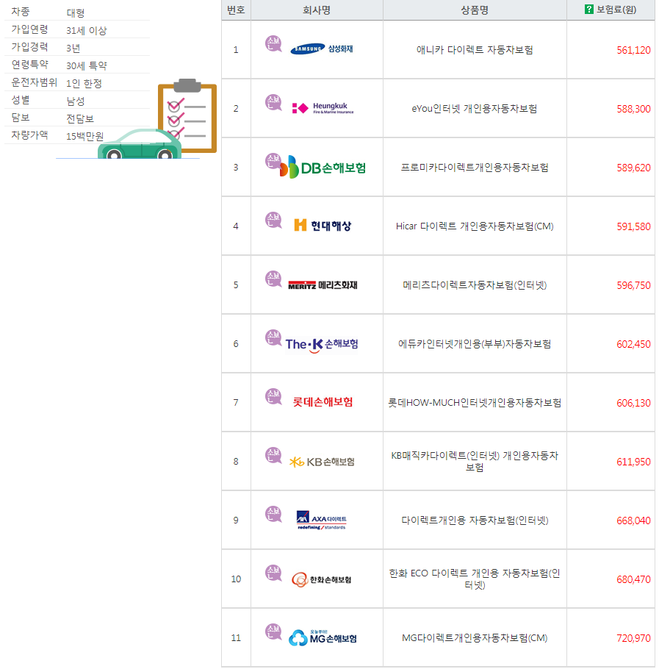Click the premium 680,470
This screenshot has width=659, height=669.
click(633, 580)
